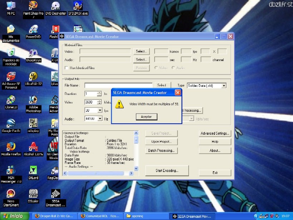Click the Duration spinner arrows
This screenshot has height=220, width=293.
pyautogui.click(x=99, y=94)
